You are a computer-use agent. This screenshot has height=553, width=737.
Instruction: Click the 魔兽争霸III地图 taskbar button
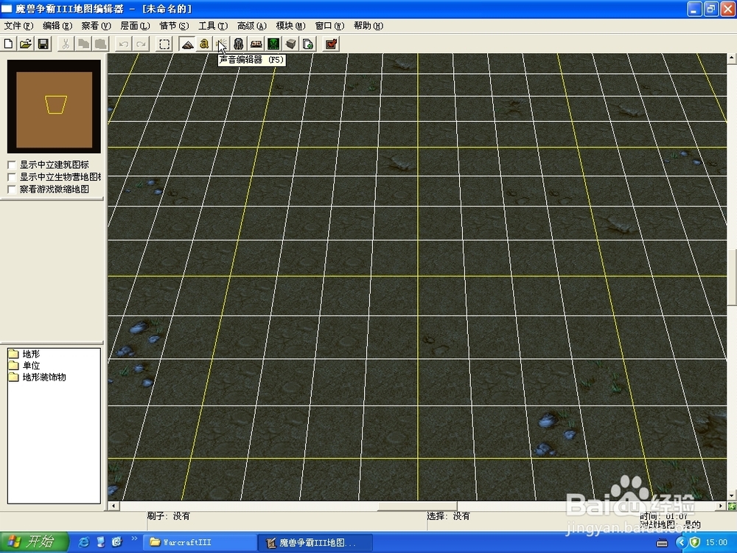tap(316, 543)
